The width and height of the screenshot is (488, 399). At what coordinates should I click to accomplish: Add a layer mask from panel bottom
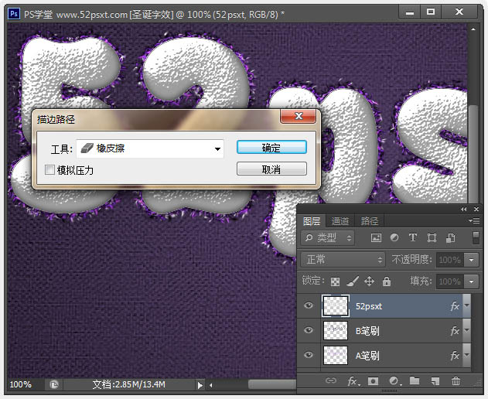pos(373,381)
